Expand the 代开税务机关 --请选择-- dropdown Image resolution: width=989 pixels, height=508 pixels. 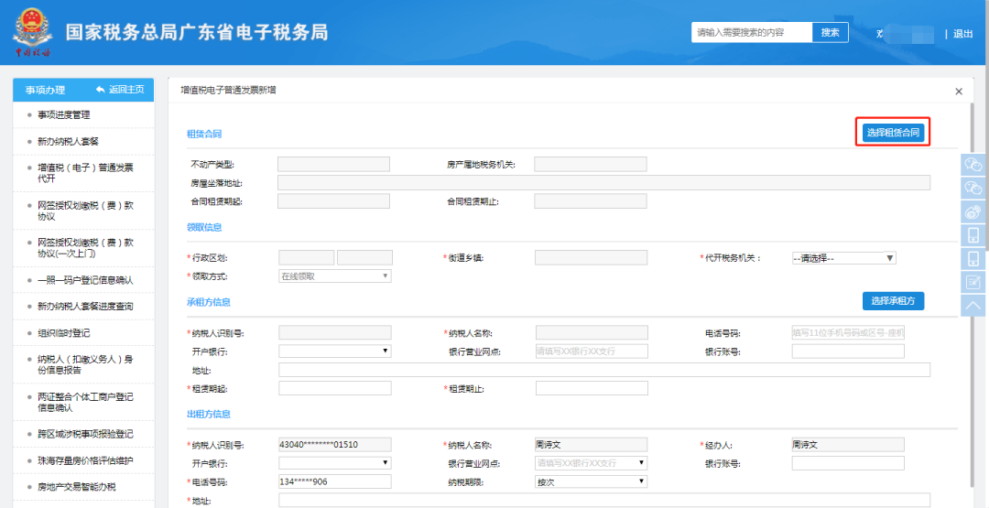[x=844, y=258]
